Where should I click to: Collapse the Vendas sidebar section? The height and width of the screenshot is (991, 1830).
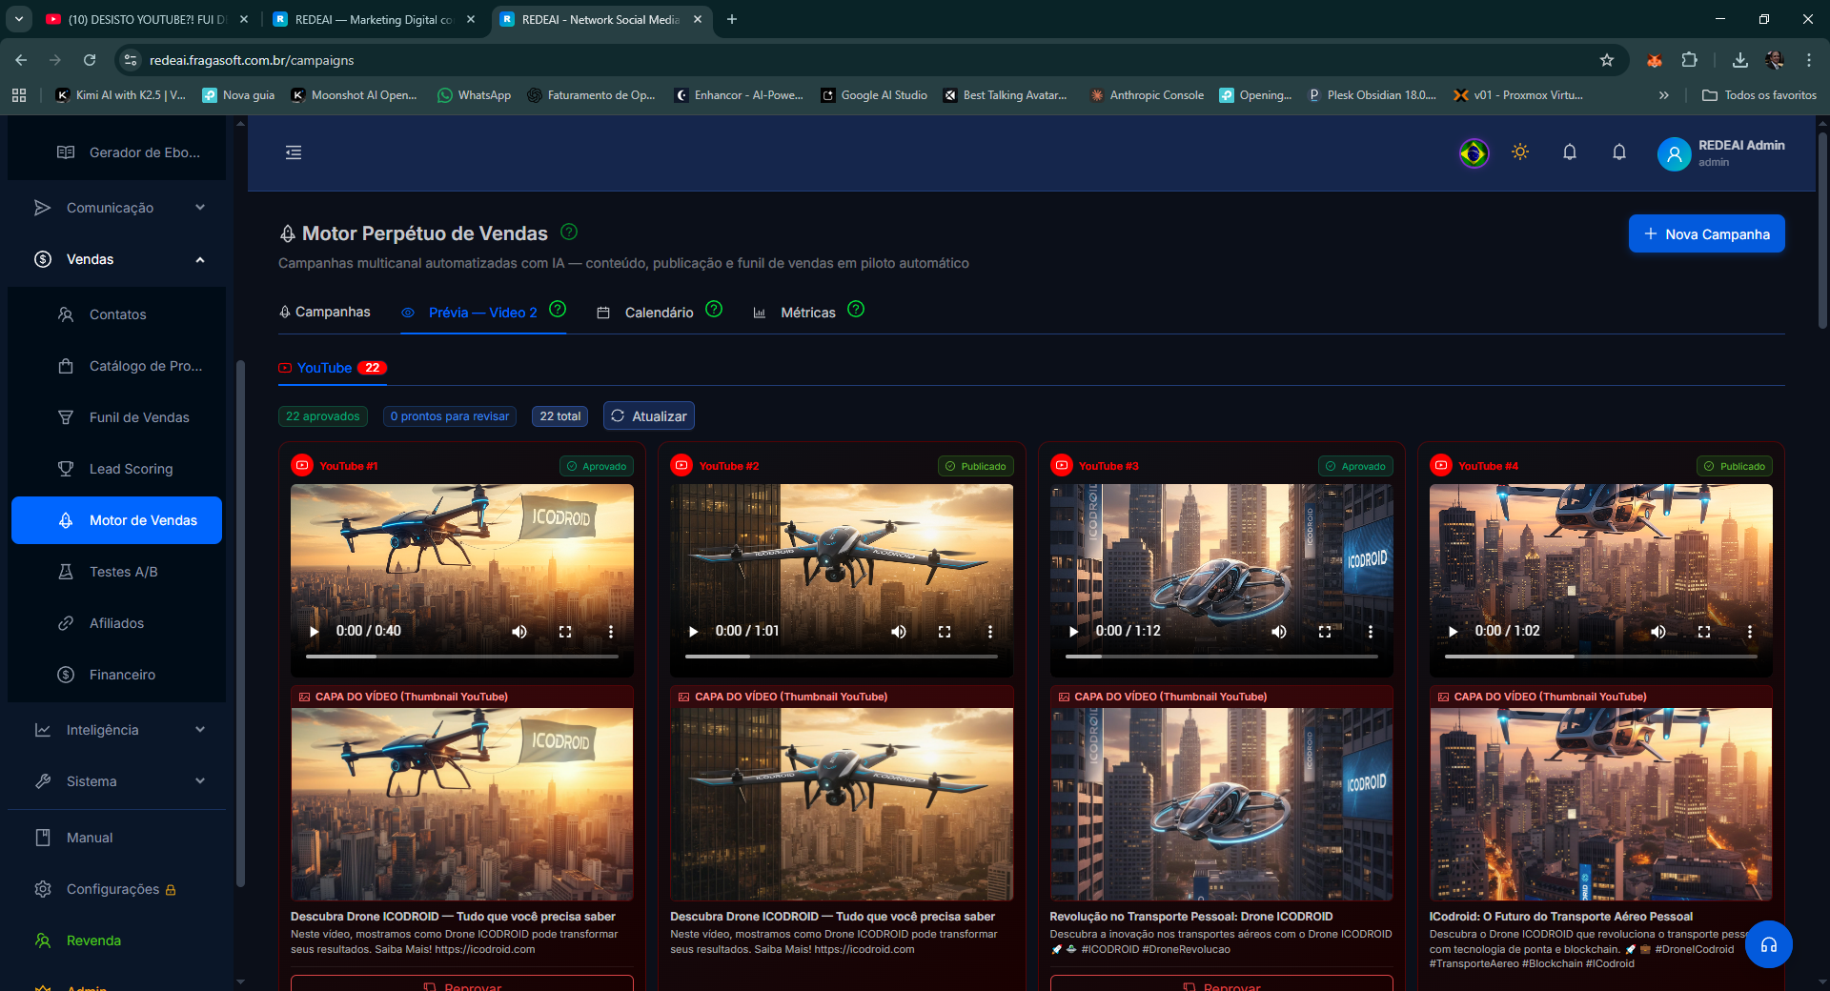click(117, 259)
